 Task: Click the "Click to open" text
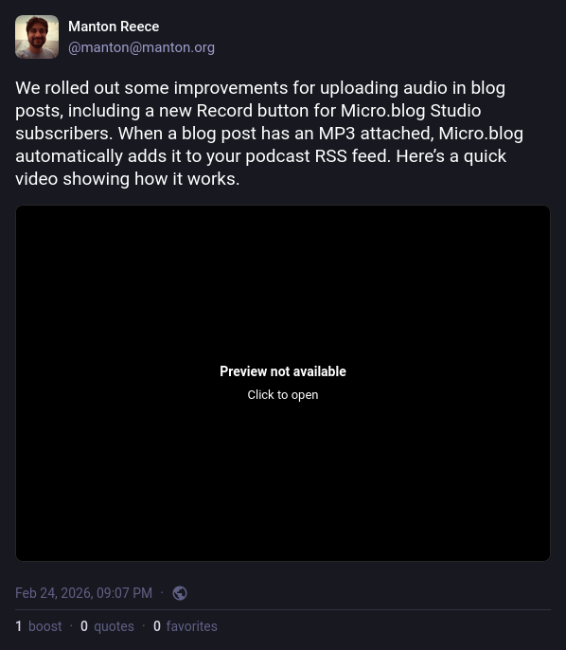coord(283,394)
